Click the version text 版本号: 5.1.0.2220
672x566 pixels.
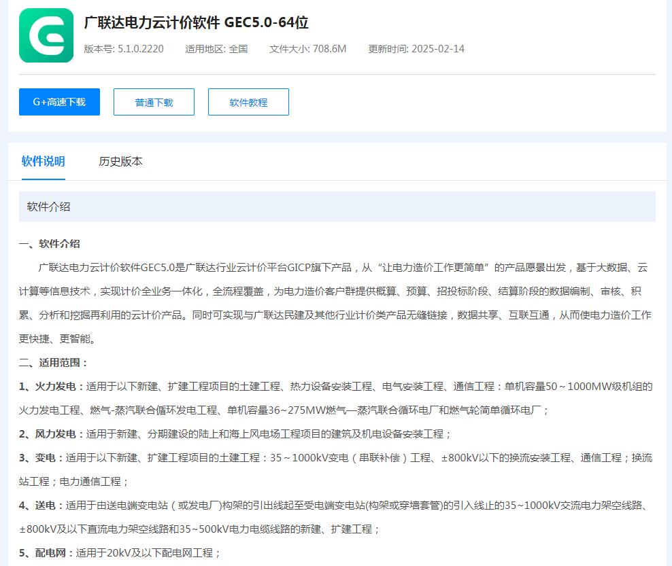coord(124,49)
